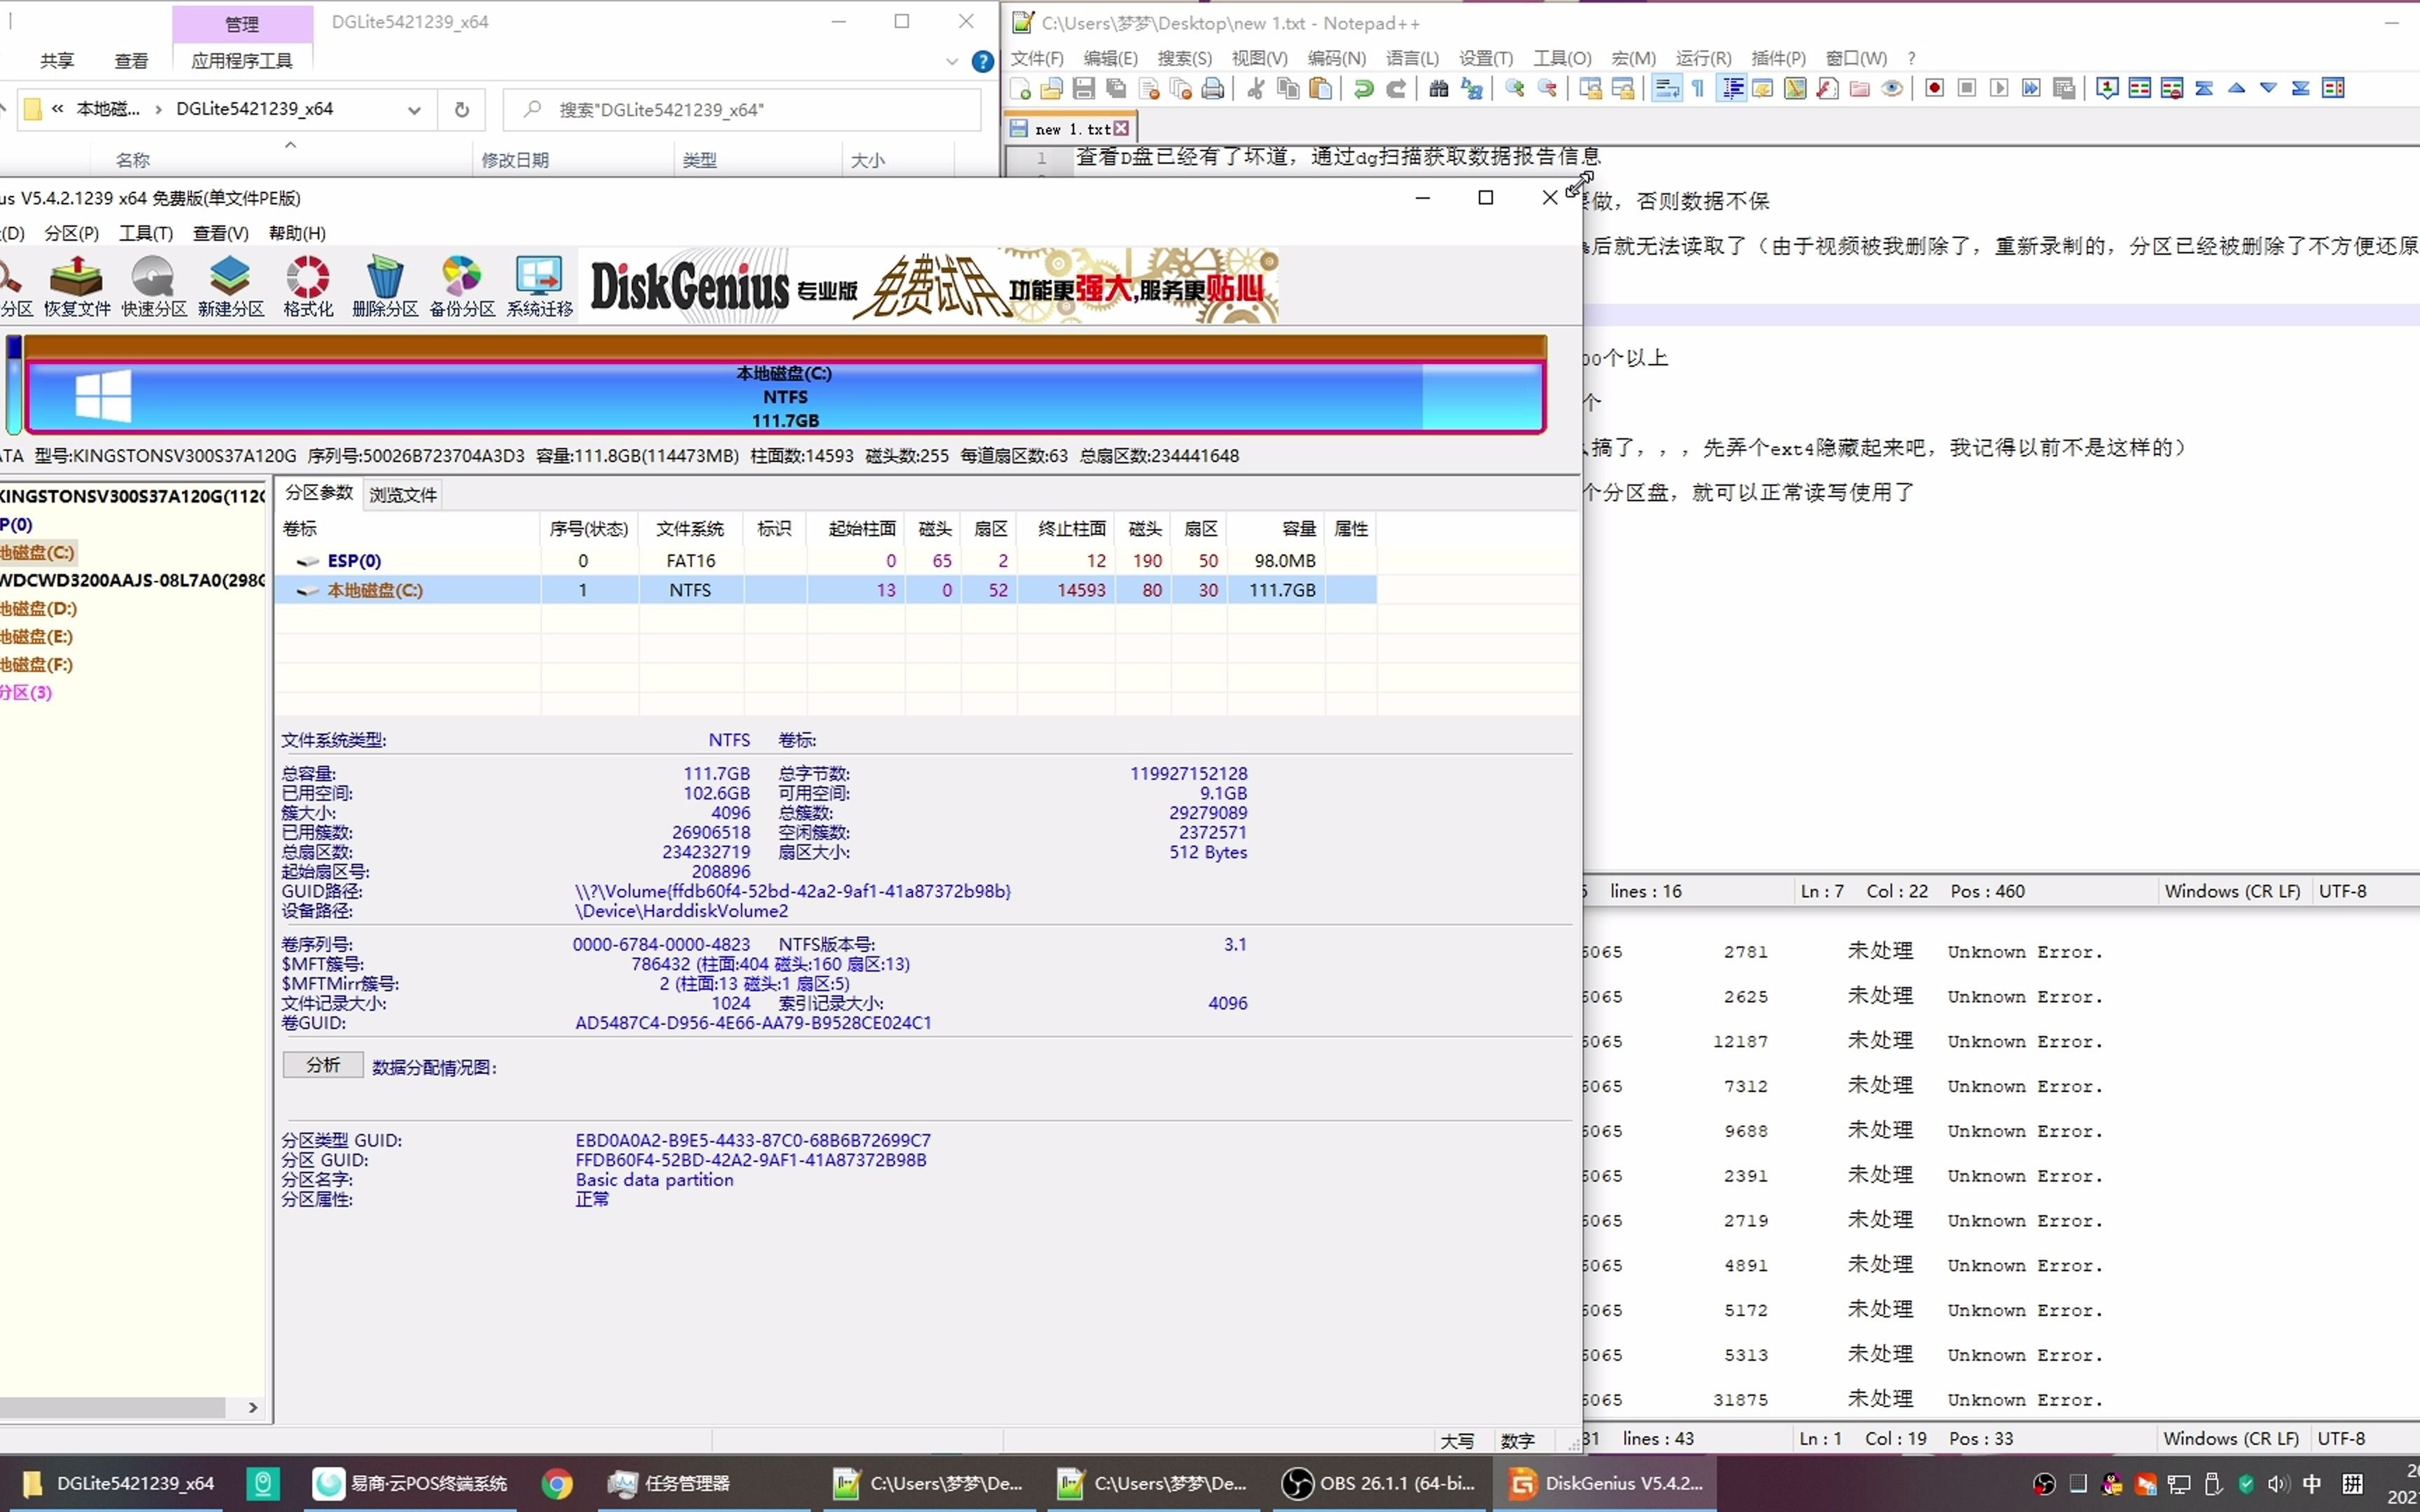This screenshot has height=1512, width=2420.
Task: Open 编码(N) menu in Notepad++
Action: [x=1336, y=58]
